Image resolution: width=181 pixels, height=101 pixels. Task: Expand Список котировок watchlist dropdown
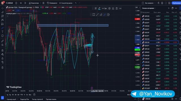tap(149, 8)
